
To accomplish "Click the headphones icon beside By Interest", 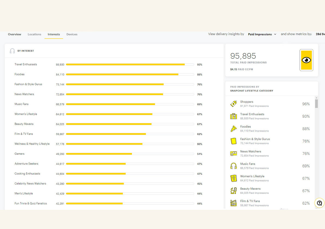I will tap(12, 51).
